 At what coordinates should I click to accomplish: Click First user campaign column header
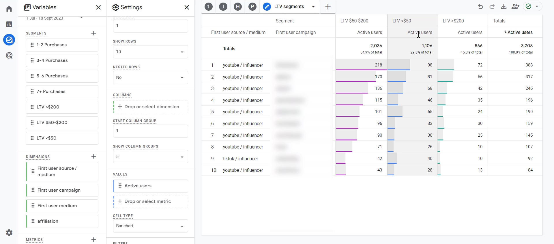pyautogui.click(x=296, y=33)
